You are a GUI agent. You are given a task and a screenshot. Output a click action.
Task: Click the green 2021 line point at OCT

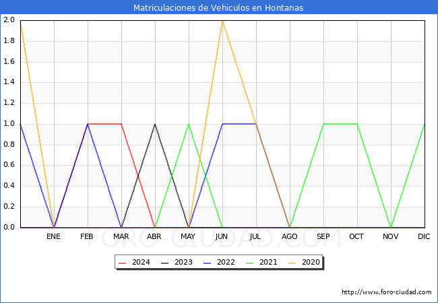(x=357, y=124)
